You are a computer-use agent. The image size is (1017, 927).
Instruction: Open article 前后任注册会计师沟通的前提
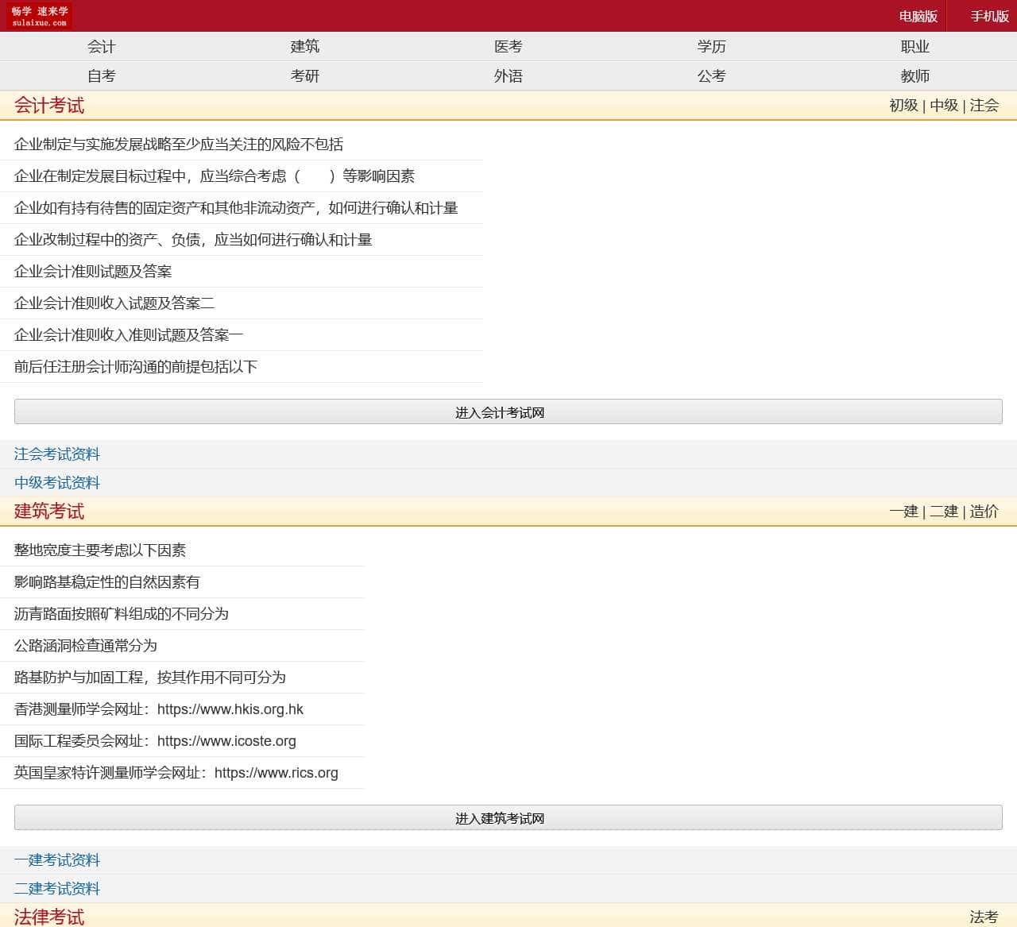click(136, 367)
